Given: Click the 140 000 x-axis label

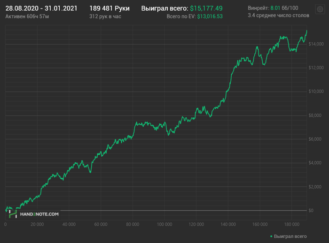Looking at the screenshot, I should (x=228, y=224).
